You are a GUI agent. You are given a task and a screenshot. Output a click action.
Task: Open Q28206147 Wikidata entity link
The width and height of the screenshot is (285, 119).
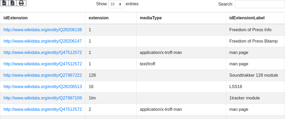coord(43,41)
